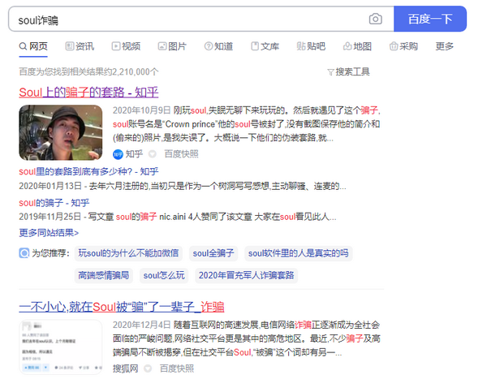Click the thumbnail of man in bucket hat
The height and width of the screenshot is (388, 487).
[x=61, y=132]
